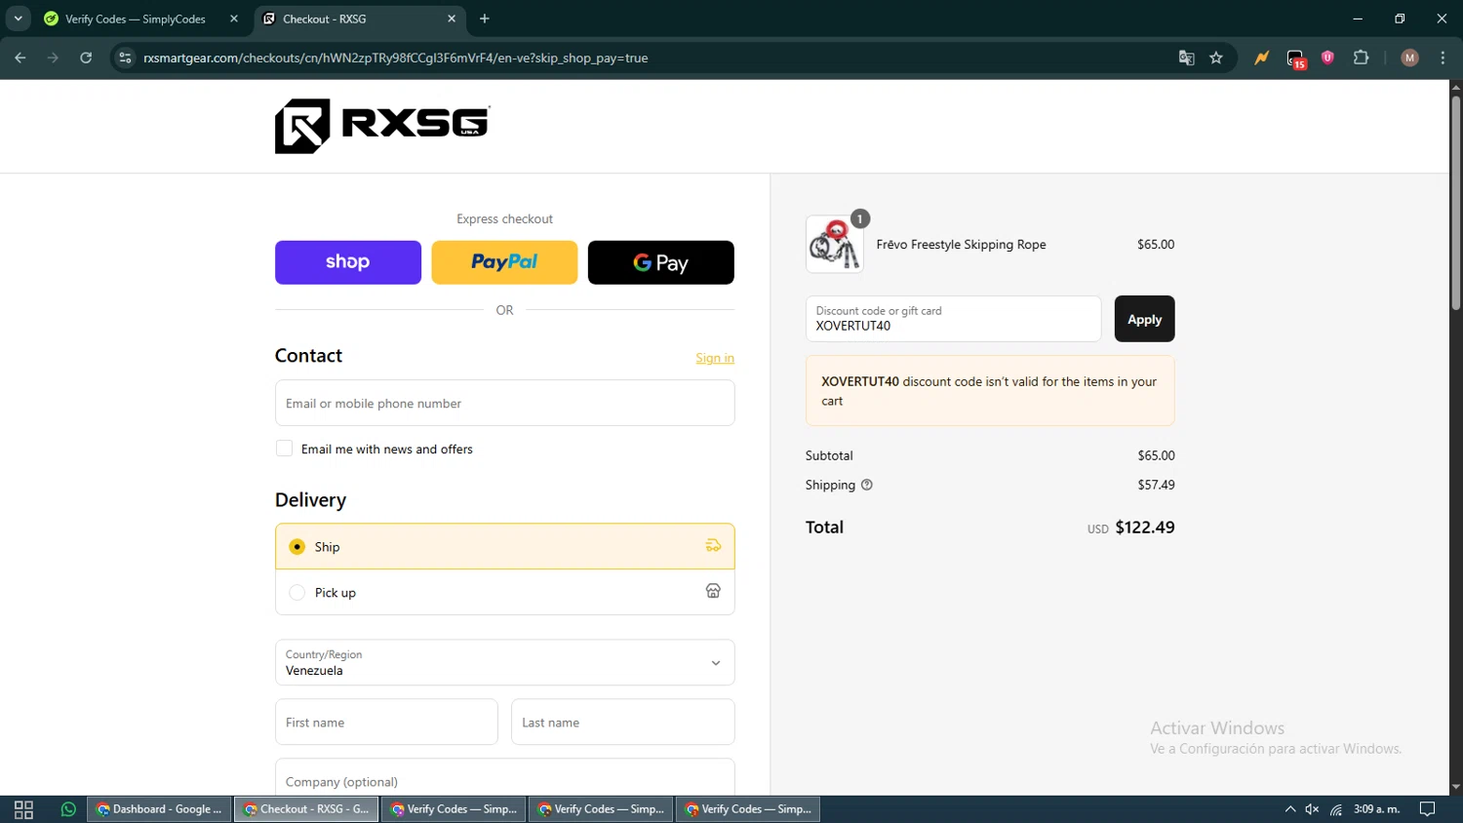Screen dimensions: 1463x823
Task: Open the yellow lightning extension icon
Action: 1262,58
